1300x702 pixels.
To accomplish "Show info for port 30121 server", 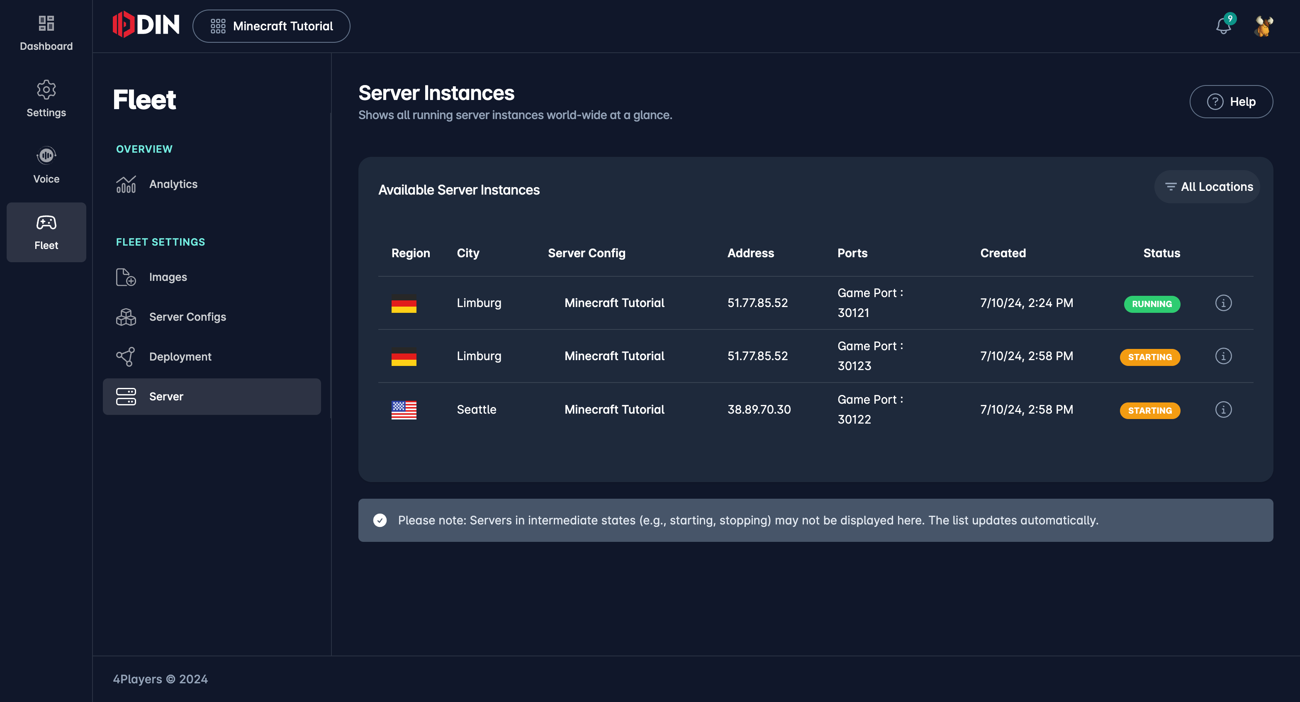I will (x=1223, y=303).
